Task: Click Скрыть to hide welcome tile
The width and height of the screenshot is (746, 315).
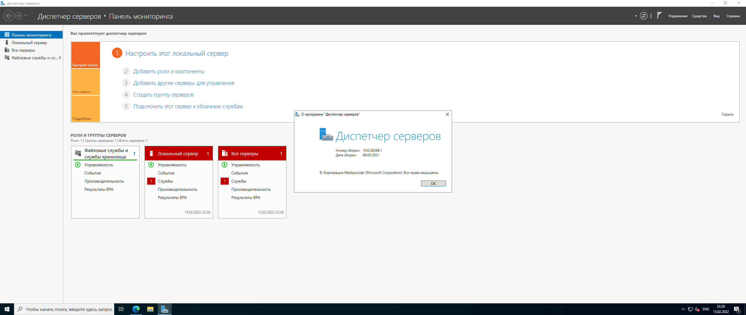Action: pos(727,114)
